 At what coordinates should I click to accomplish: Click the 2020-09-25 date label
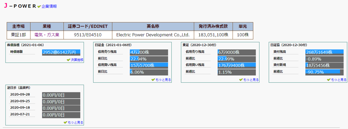coord(20,101)
